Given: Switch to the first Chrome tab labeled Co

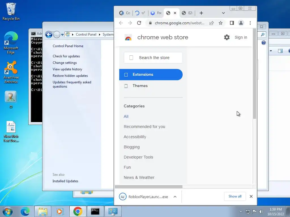Looking at the screenshot, I should tap(125, 13).
